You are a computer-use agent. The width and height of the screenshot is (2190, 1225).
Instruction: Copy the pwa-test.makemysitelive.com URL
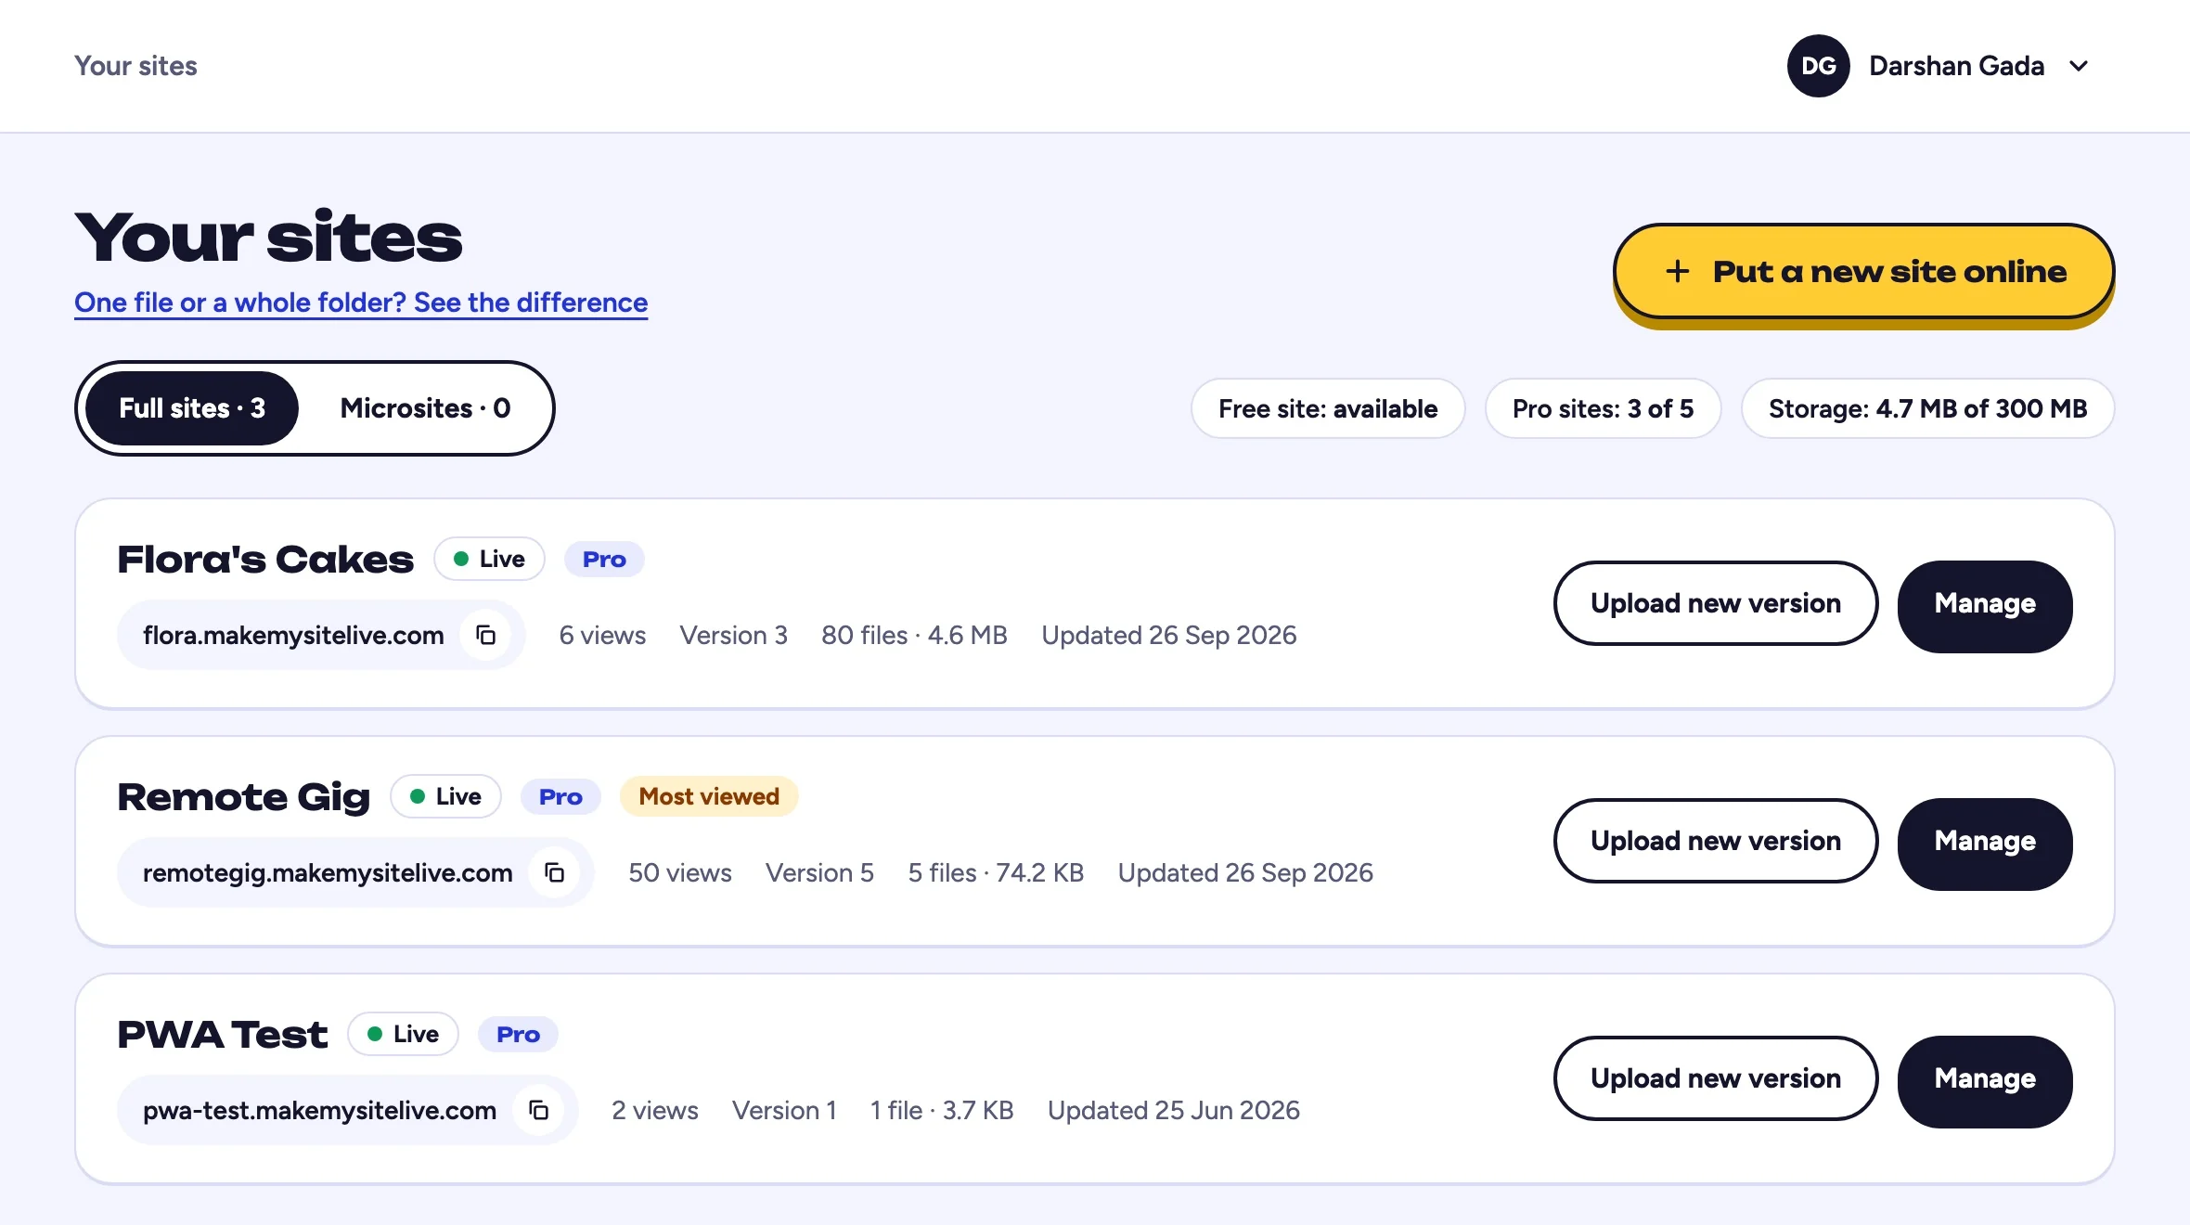point(538,1110)
